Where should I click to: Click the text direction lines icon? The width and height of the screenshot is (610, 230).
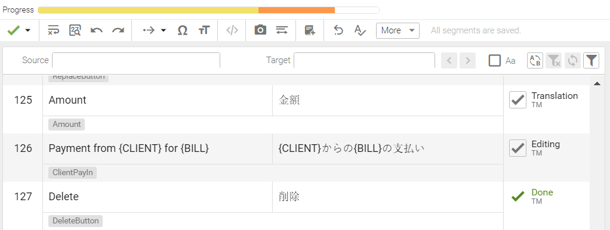pos(282,30)
